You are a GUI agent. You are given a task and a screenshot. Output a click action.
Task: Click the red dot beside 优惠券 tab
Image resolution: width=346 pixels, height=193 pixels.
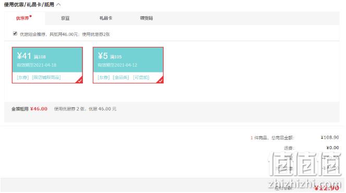[31, 16]
